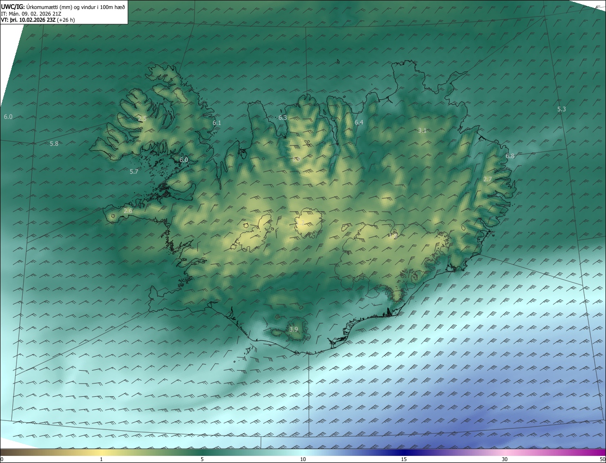Click the 5.7 value label over Breiðafjörður
Image resolution: width=606 pixels, height=463 pixels.
[x=134, y=172]
